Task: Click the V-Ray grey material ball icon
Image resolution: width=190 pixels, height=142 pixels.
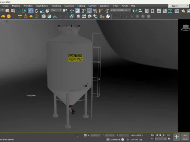Action: 78,16
